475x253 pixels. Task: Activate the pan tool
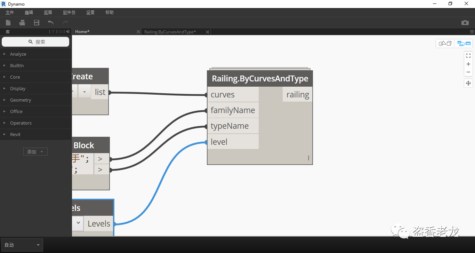pos(468,83)
